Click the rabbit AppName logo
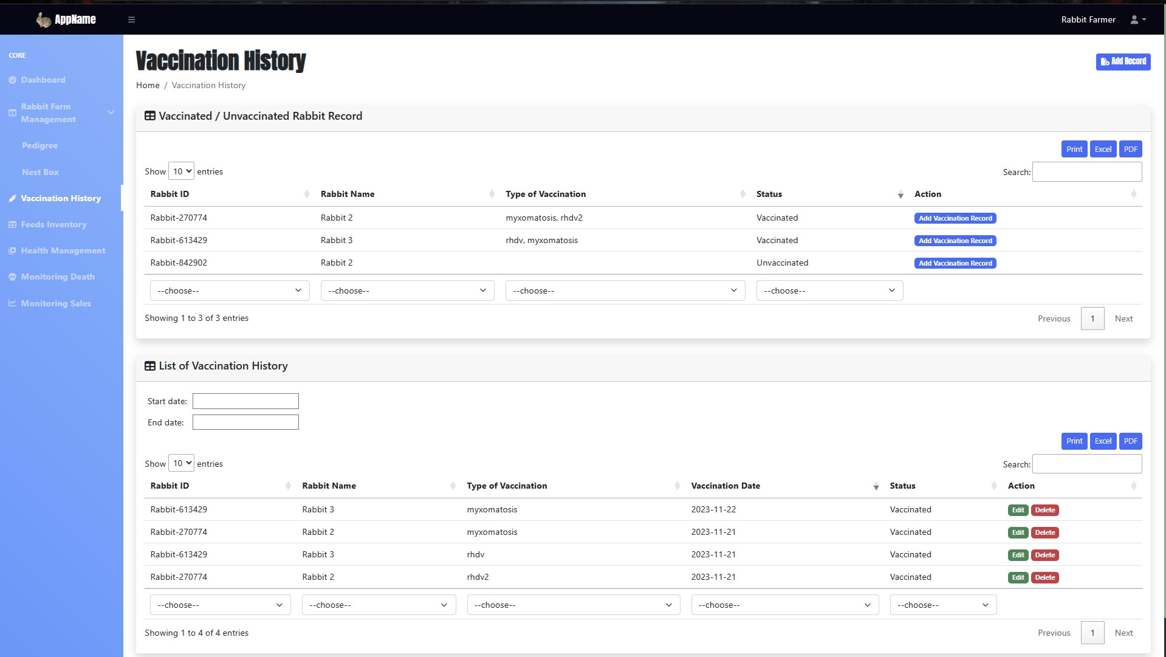Viewport: 1166px width, 657px height. tap(66, 19)
